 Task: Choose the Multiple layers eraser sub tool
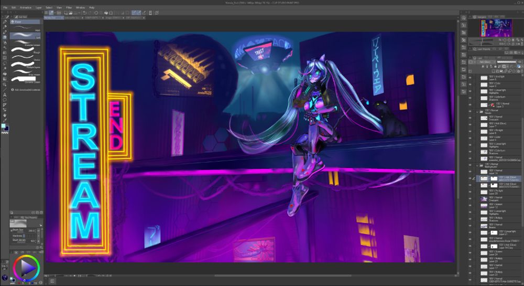pyautogui.click(x=25, y=65)
